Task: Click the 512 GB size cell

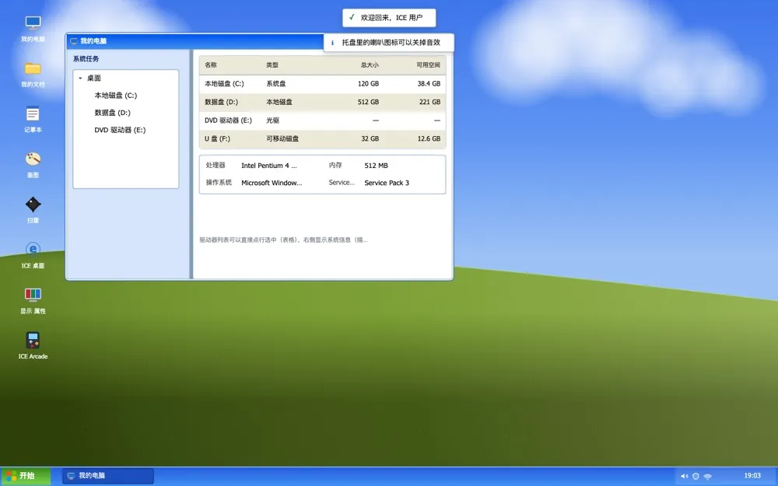Action: coord(368,102)
